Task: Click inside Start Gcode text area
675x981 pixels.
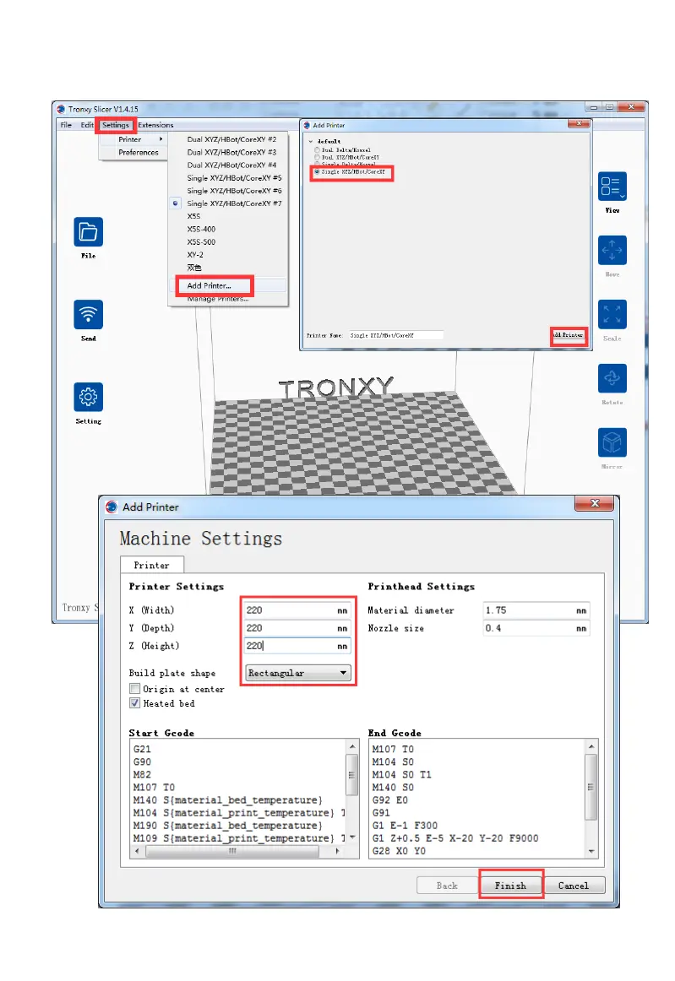Action: tap(238, 793)
